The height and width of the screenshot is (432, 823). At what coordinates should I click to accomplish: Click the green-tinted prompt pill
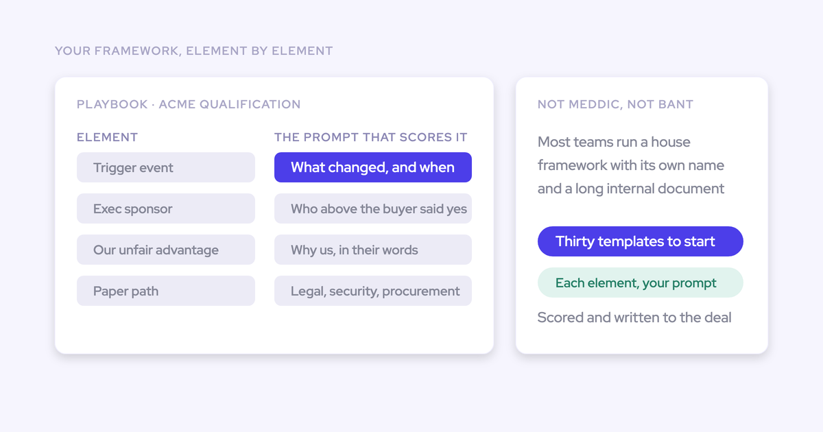tap(641, 283)
